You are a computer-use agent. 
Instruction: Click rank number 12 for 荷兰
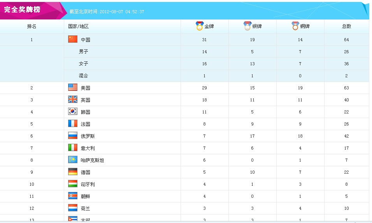coord(32,208)
